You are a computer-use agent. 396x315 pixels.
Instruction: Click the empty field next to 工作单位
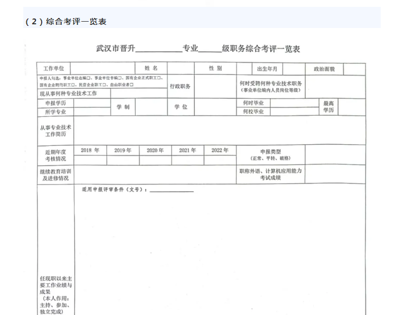coord(102,69)
